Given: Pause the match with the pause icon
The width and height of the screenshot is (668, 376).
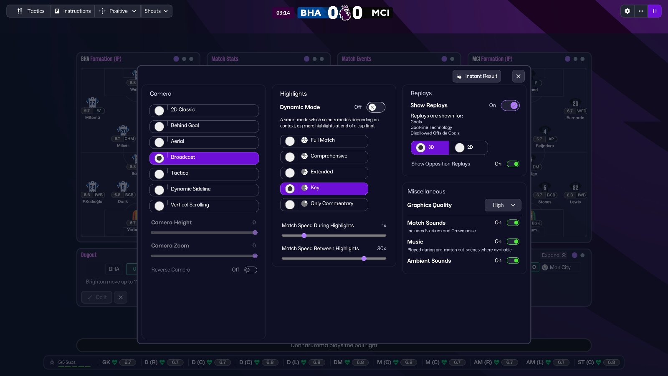Looking at the screenshot, I should [655, 11].
